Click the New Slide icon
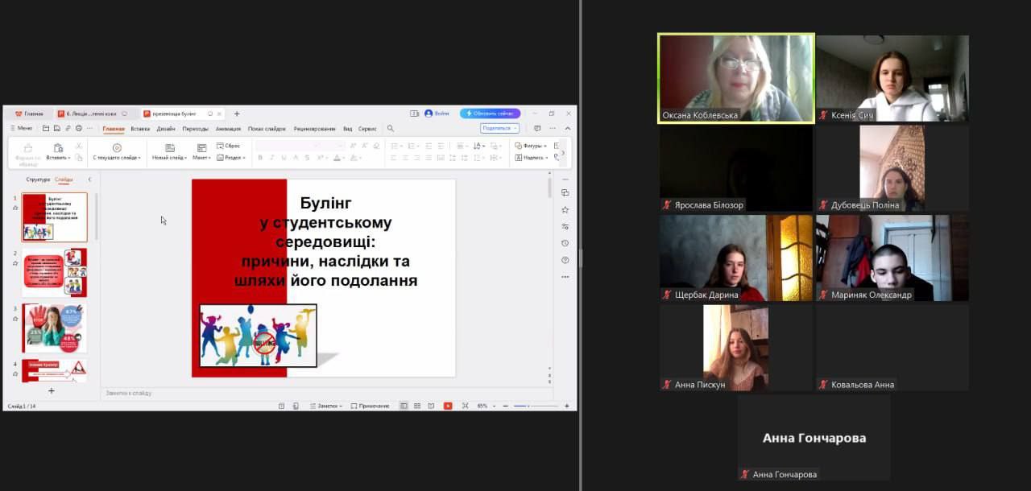Screen dimensions: 1031x491 (x=170, y=148)
